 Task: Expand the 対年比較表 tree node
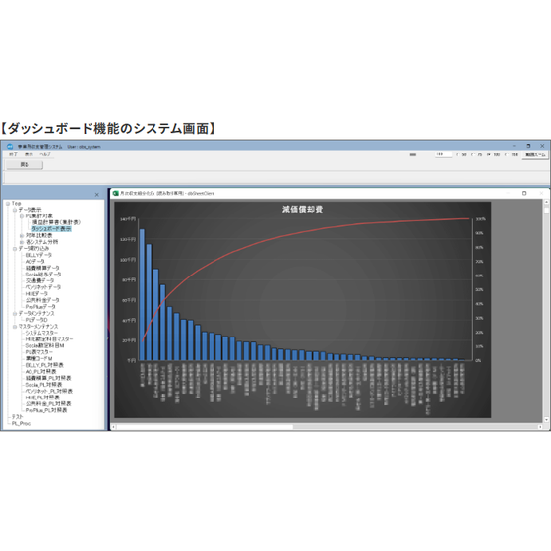click(x=22, y=235)
